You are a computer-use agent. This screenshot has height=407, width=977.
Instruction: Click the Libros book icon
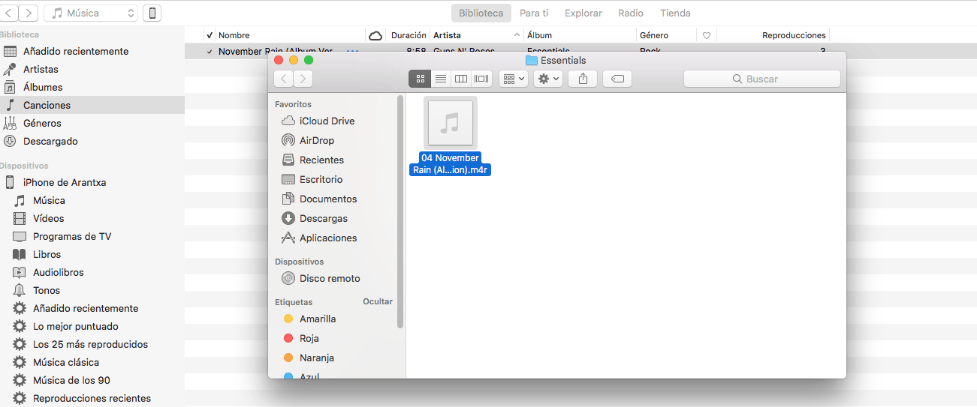[20, 254]
